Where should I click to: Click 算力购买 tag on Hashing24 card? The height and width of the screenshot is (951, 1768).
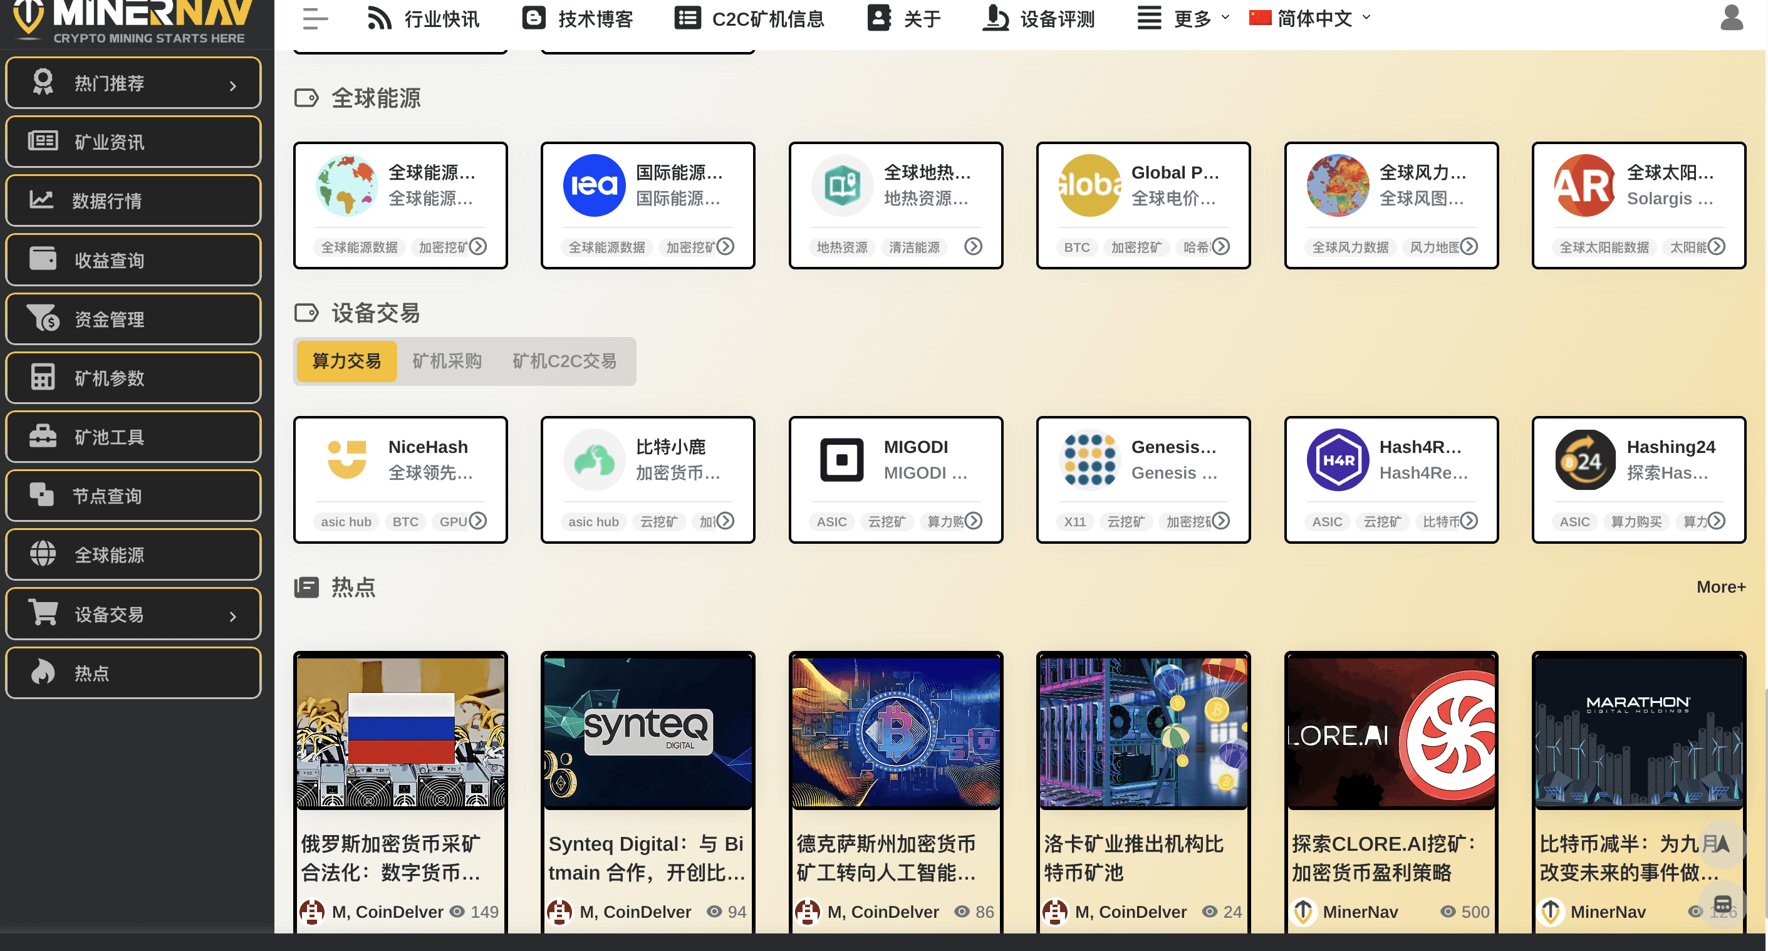tap(1636, 521)
